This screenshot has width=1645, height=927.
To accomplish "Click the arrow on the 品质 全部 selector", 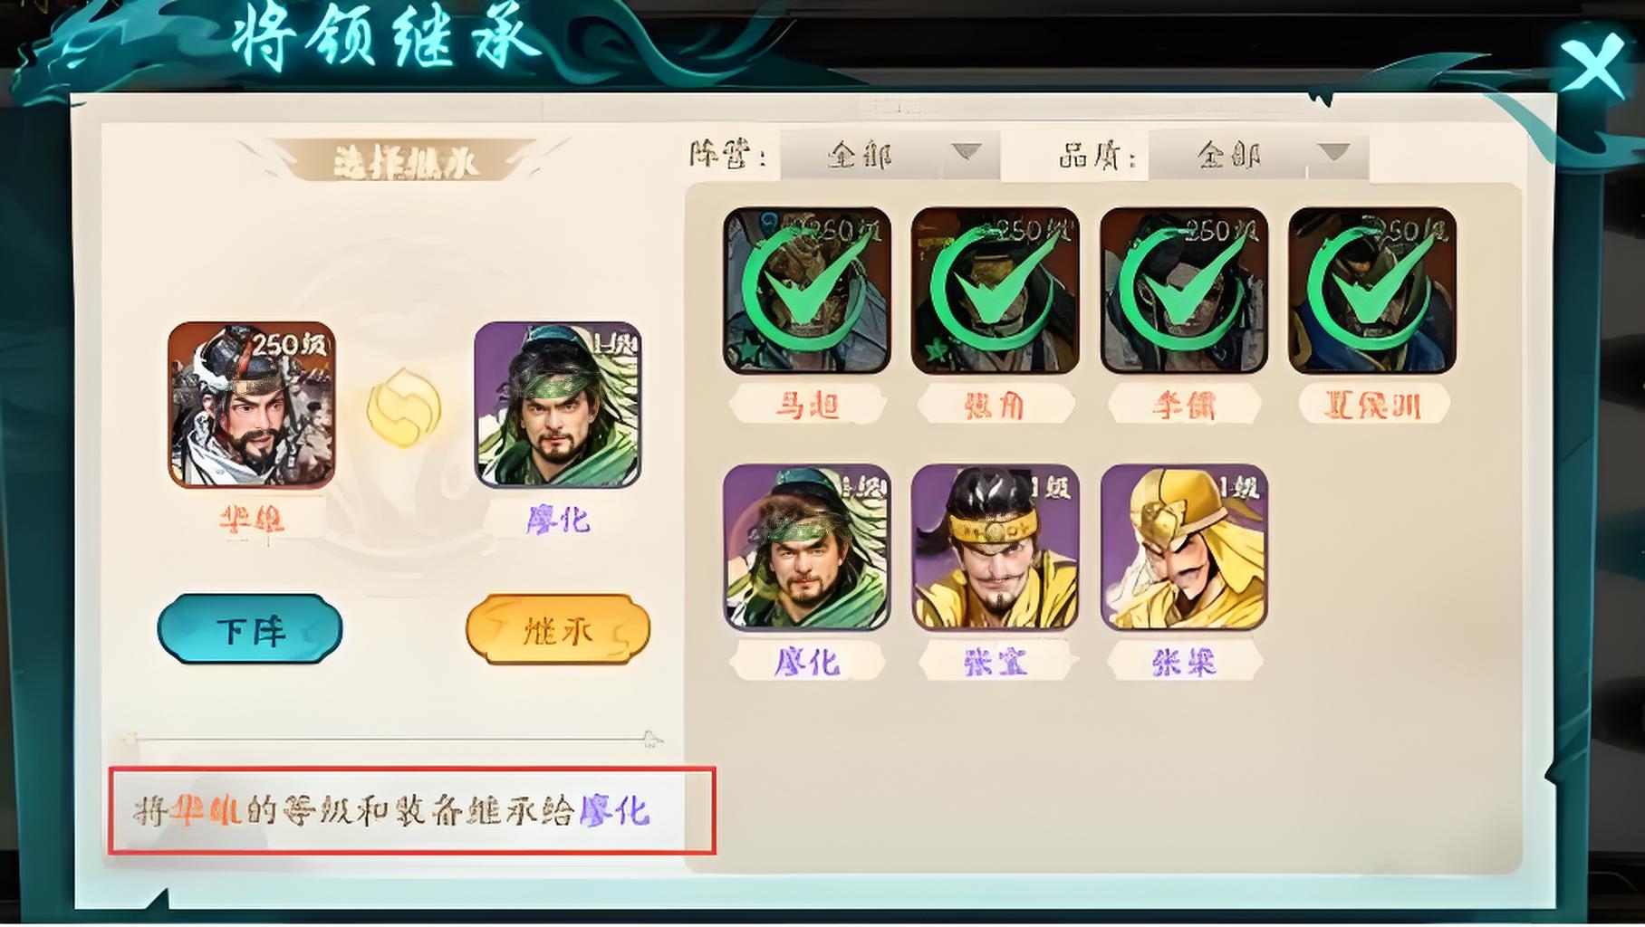I will point(1333,152).
